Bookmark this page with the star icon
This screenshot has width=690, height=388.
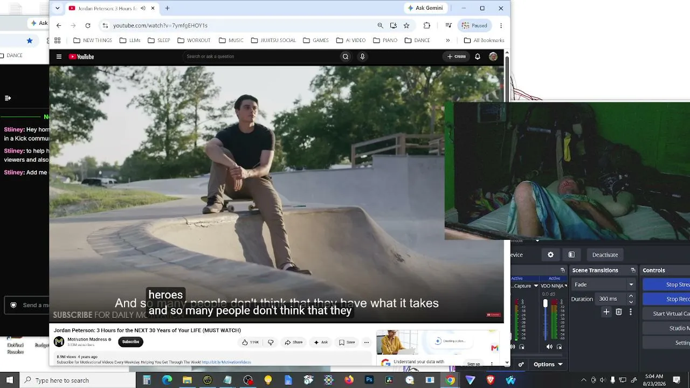pyautogui.click(x=406, y=25)
